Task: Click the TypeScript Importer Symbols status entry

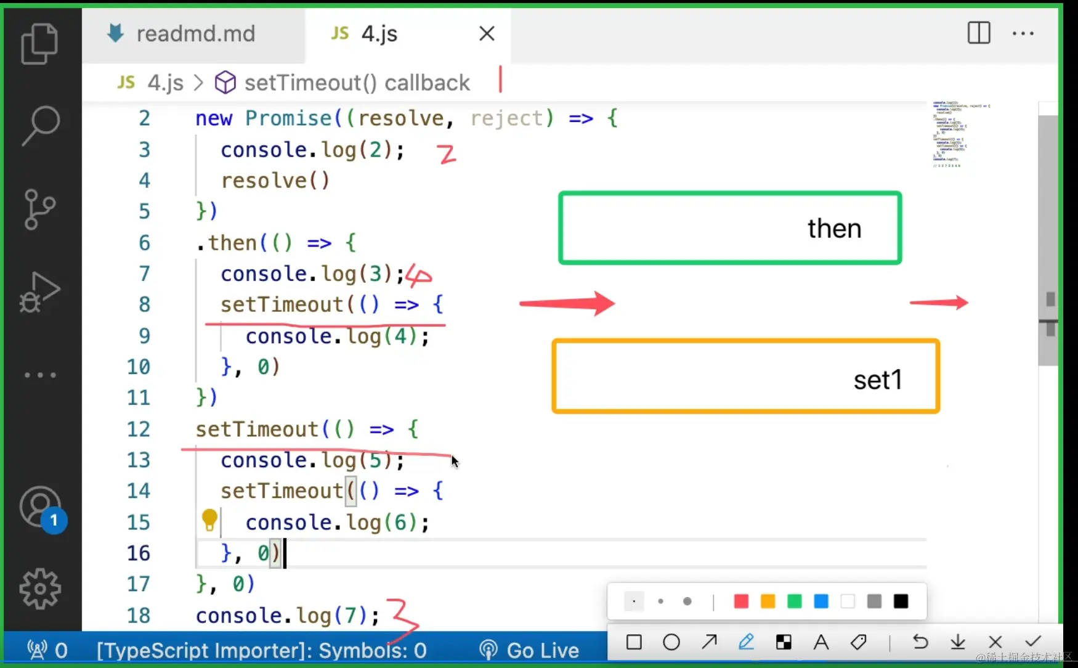Action: [x=261, y=650]
